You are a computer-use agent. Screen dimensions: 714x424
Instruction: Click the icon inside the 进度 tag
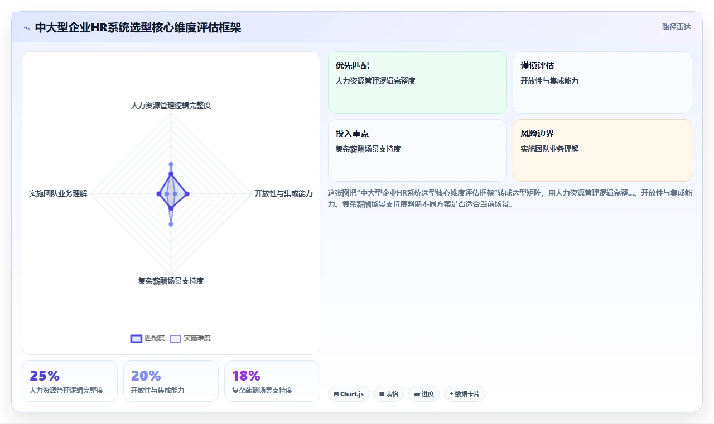click(417, 394)
